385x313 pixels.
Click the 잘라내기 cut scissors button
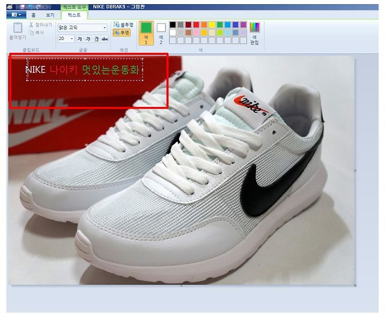41,25
